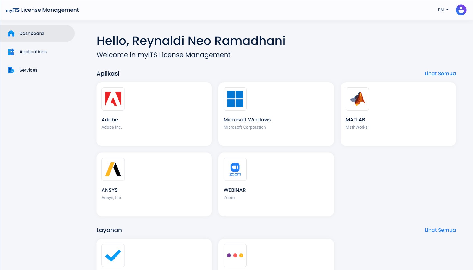Screen dimensions: 473x270
Task: Click the Microsoft Corporation vendor text
Action: (245, 127)
